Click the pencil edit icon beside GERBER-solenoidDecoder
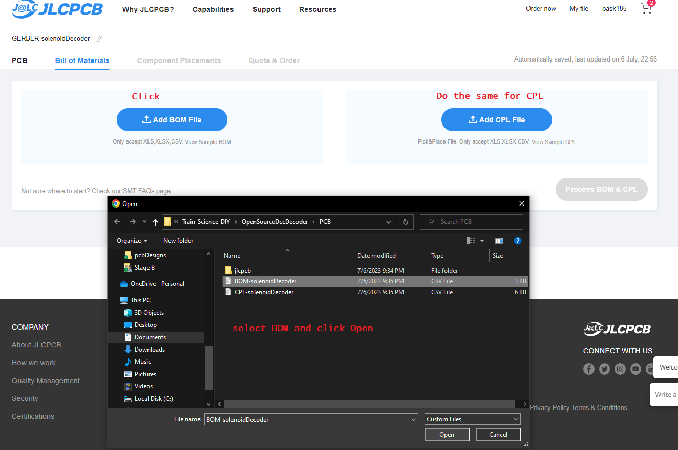The width and height of the screenshot is (678, 450). tap(99, 39)
